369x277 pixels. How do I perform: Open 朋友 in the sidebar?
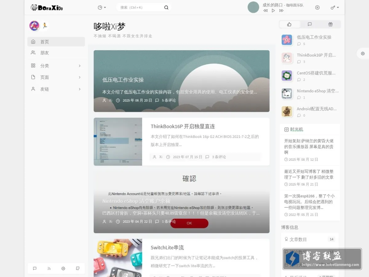56,53
